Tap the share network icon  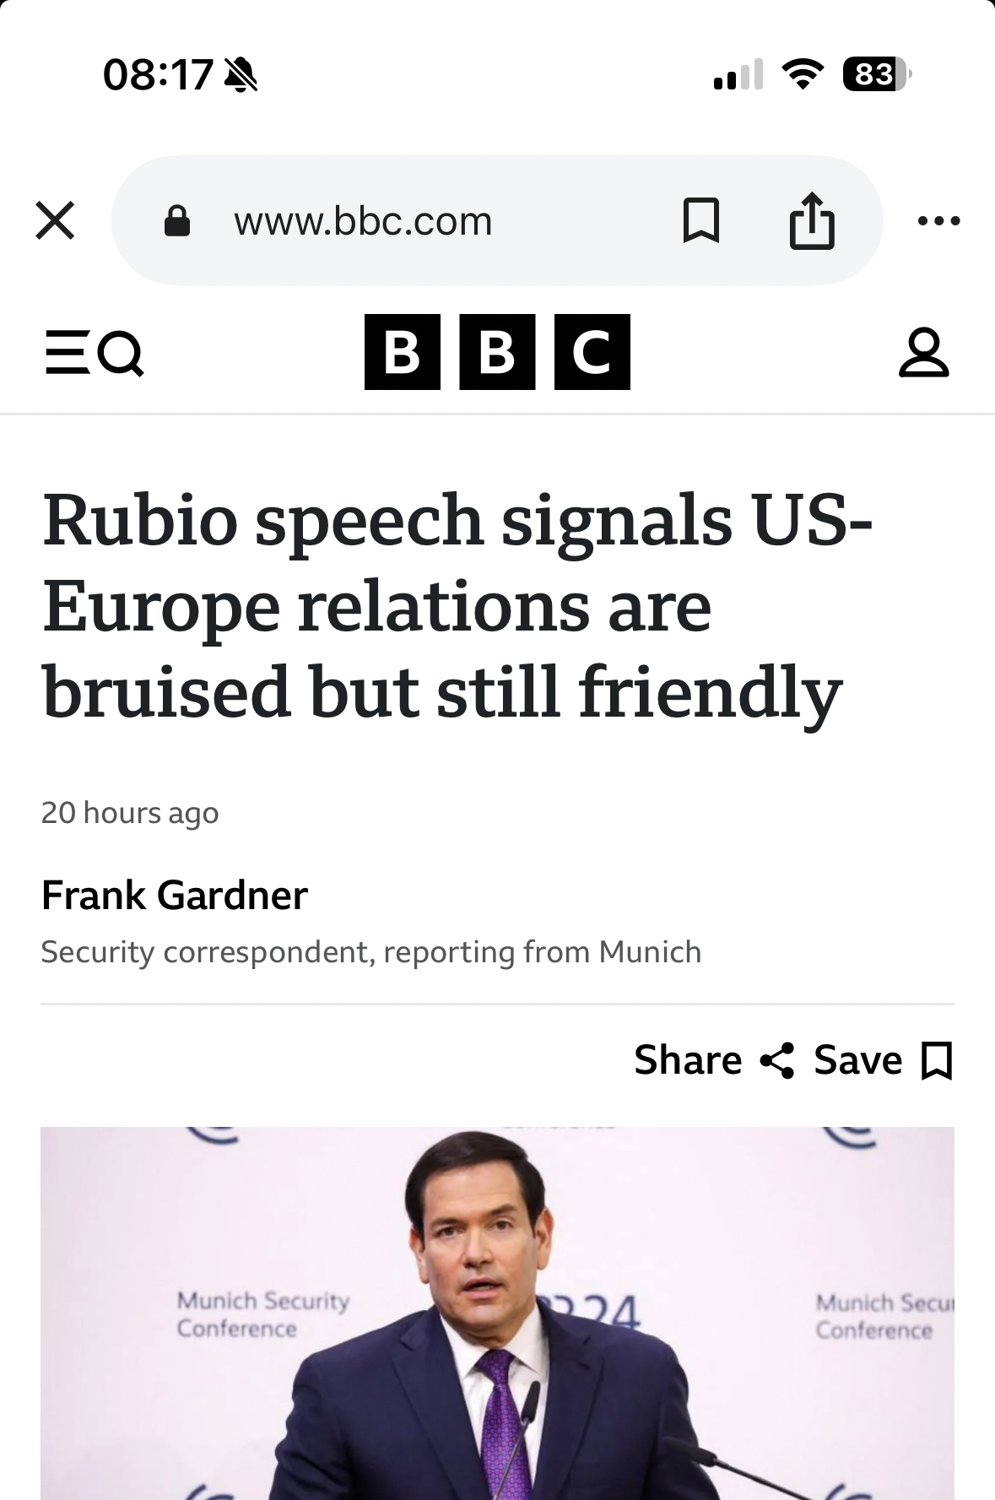click(777, 1060)
